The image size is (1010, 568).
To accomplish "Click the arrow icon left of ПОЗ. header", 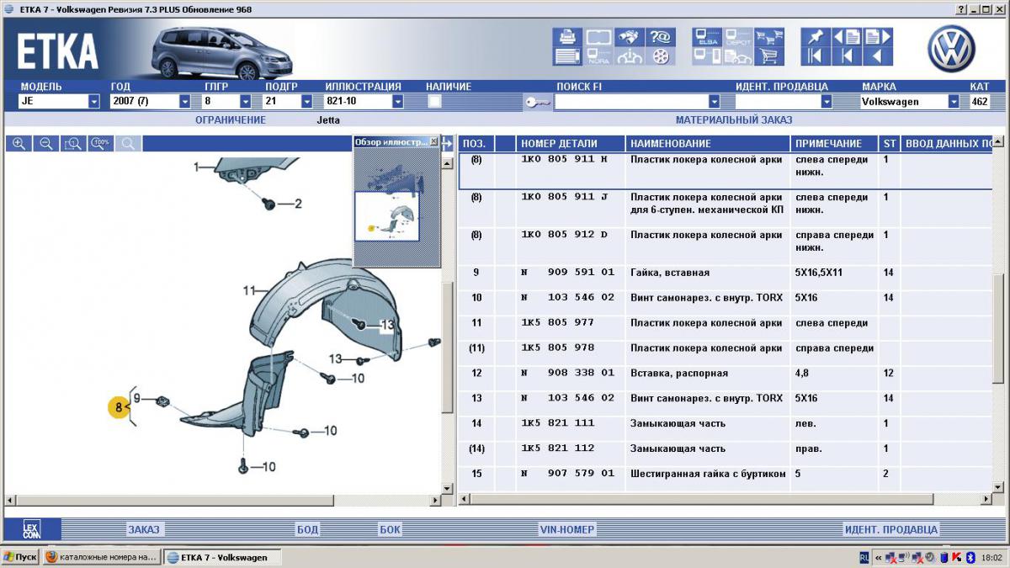I will (448, 144).
